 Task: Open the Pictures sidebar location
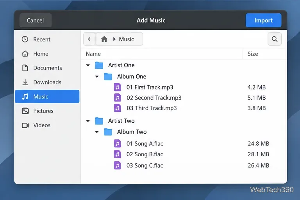(x=47, y=111)
